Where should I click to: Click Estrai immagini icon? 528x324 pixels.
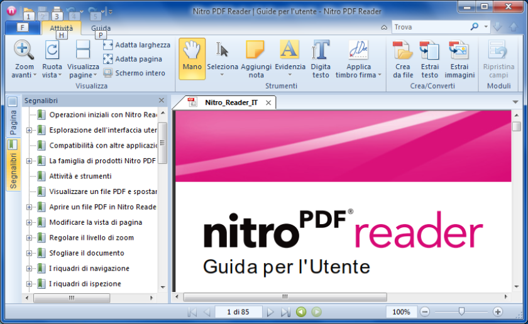[x=459, y=50]
